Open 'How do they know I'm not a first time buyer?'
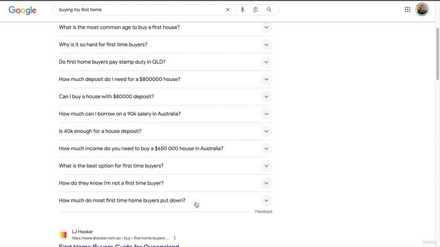 pos(111,183)
